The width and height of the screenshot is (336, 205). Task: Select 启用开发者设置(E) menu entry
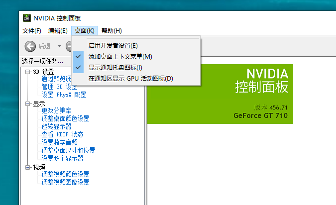tap(136, 46)
